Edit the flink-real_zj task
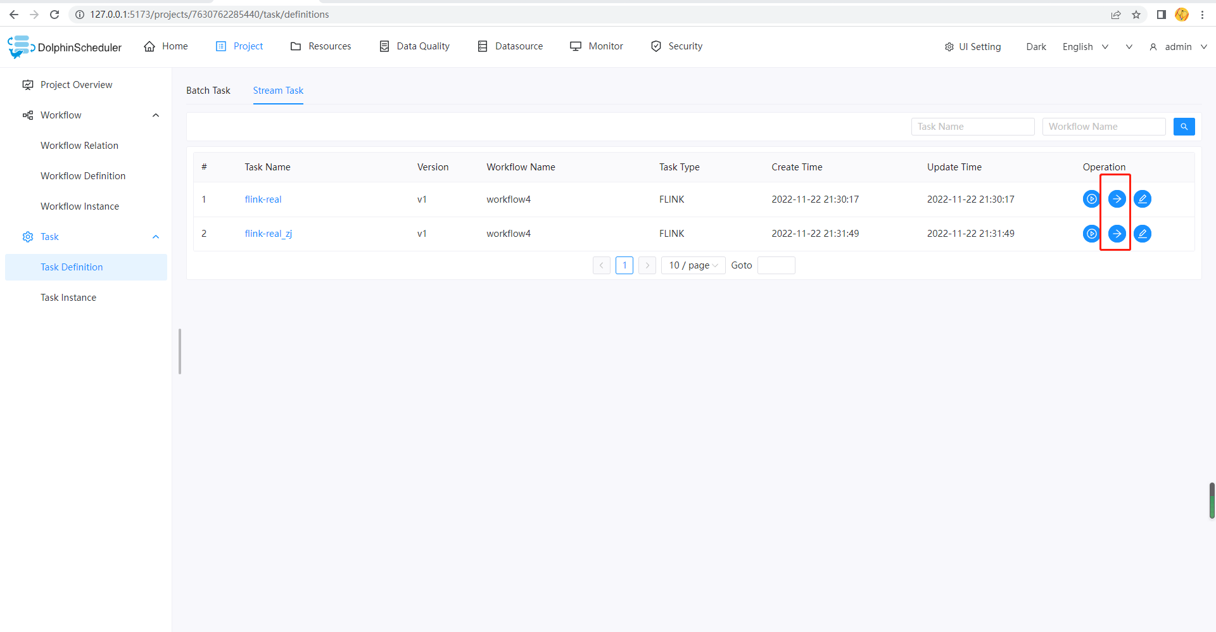Screen dimensions: 1216x632 coord(1142,234)
